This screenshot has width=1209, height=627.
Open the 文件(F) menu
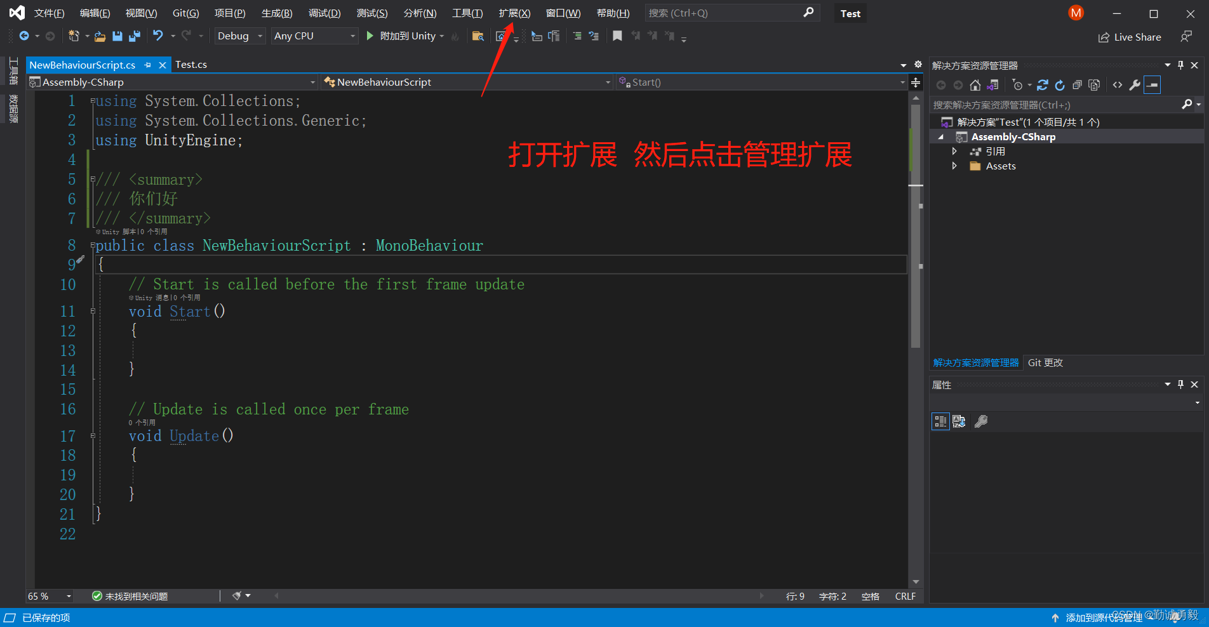pos(49,13)
